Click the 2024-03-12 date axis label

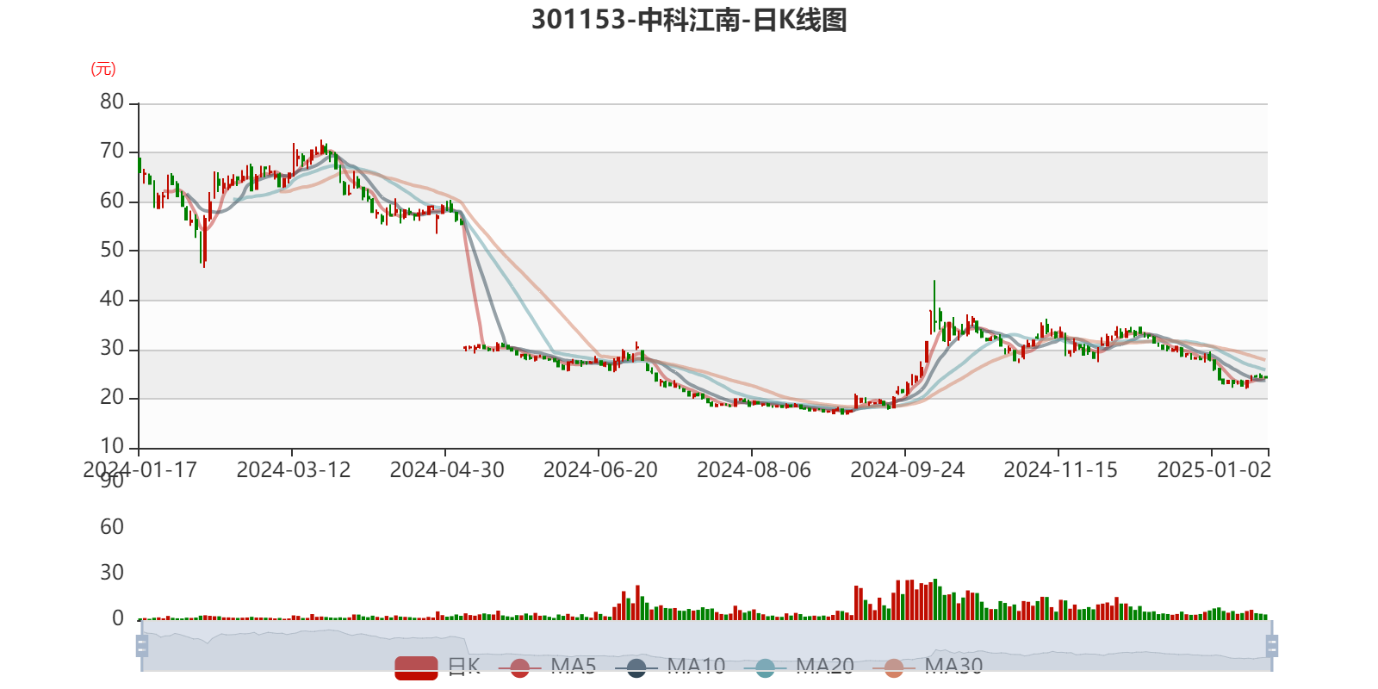click(294, 470)
